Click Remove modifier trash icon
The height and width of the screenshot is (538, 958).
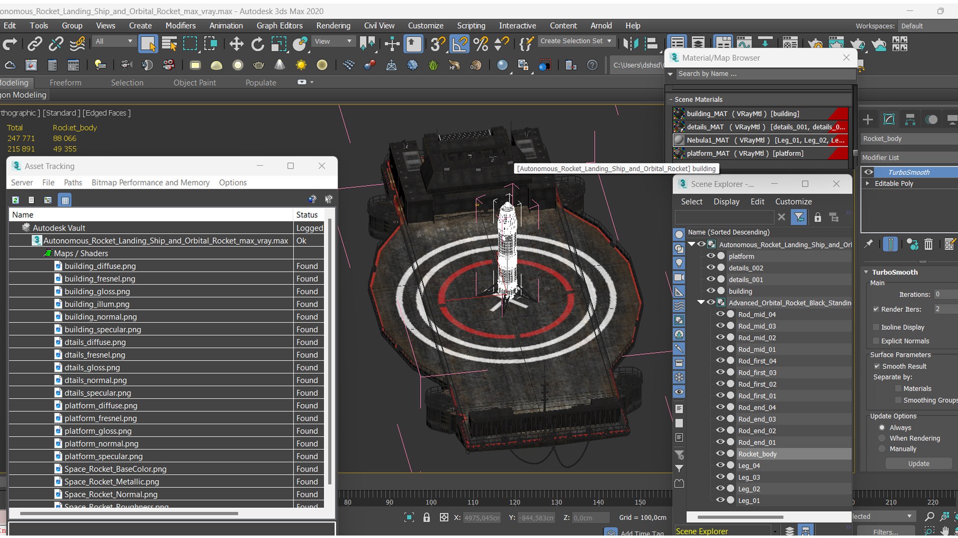(x=928, y=244)
